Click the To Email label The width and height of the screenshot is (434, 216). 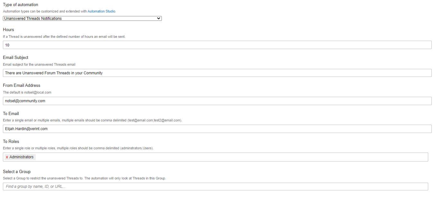click(x=11, y=113)
